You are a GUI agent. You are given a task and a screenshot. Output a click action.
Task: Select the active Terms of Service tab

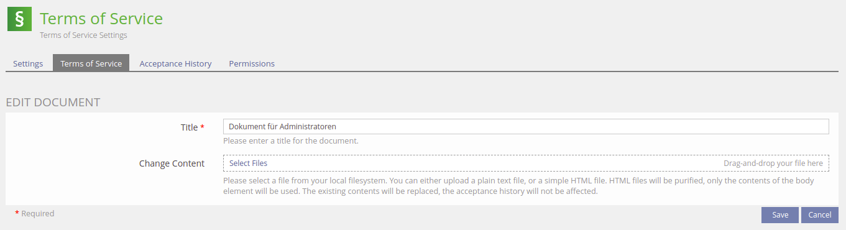pyautogui.click(x=91, y=63)
